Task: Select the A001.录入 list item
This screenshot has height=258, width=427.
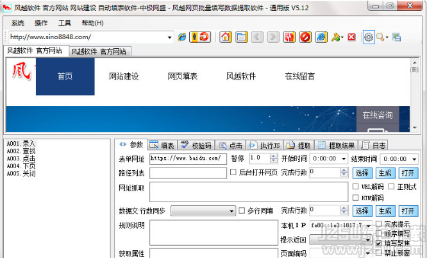Action: (21, 144)
